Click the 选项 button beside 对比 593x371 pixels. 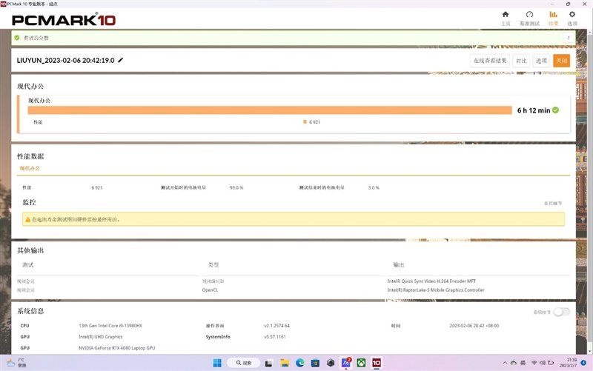tap(541, 61)
